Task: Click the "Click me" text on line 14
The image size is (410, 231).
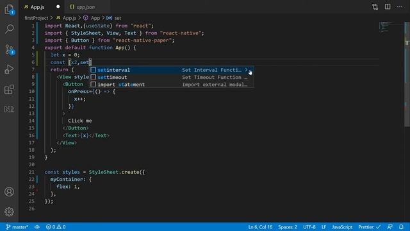Action: (x=79, y=121)
